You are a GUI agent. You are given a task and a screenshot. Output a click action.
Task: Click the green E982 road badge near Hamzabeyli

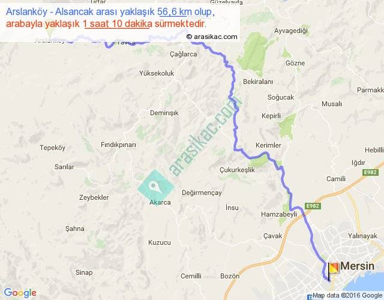click(313, 206)
